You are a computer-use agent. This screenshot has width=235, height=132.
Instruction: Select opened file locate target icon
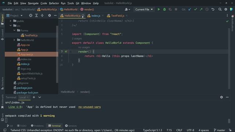[x=30, y=15]
